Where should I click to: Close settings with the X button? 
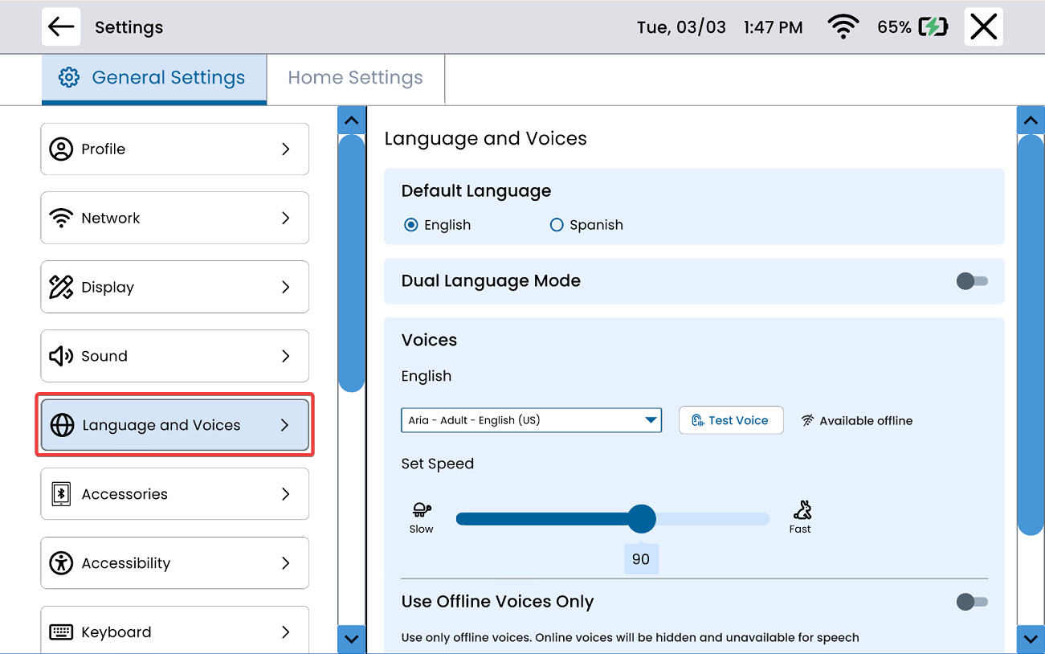(x=983, y=27)
